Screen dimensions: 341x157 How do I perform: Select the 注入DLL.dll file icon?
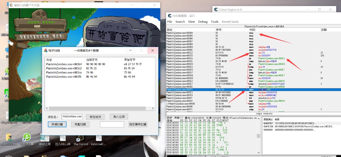pos(62,140)
